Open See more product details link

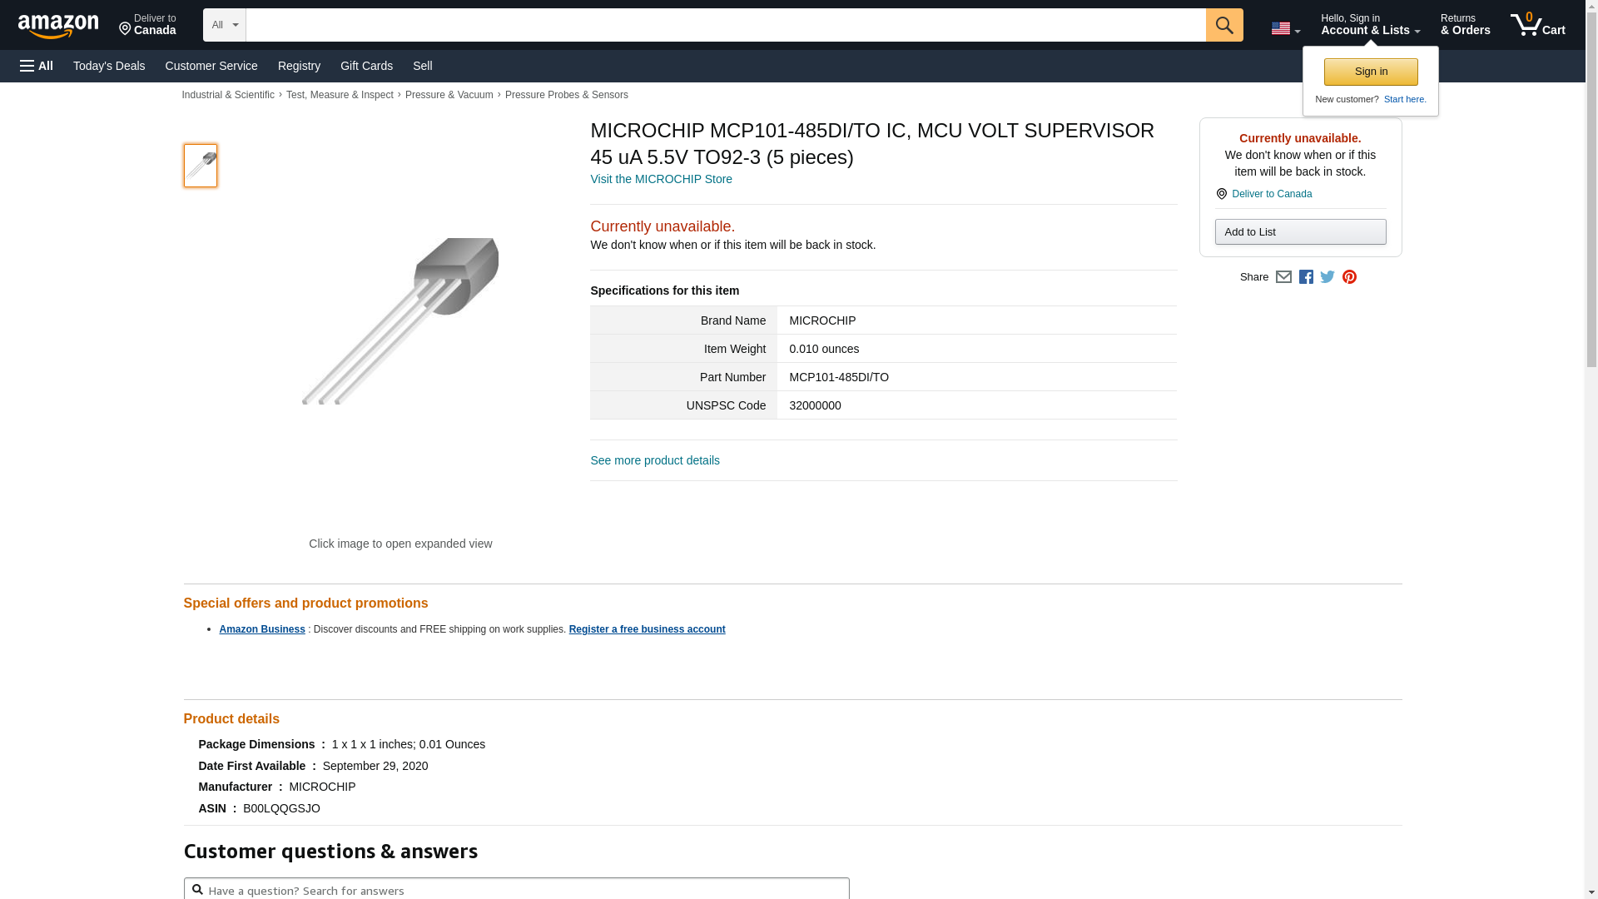tap(655, 460)
